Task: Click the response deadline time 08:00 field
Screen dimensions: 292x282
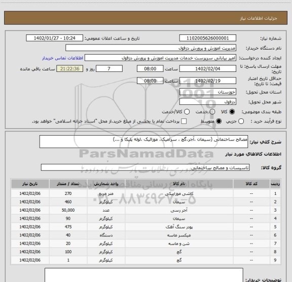Action: pyautogui.click(x=150, y=69)
